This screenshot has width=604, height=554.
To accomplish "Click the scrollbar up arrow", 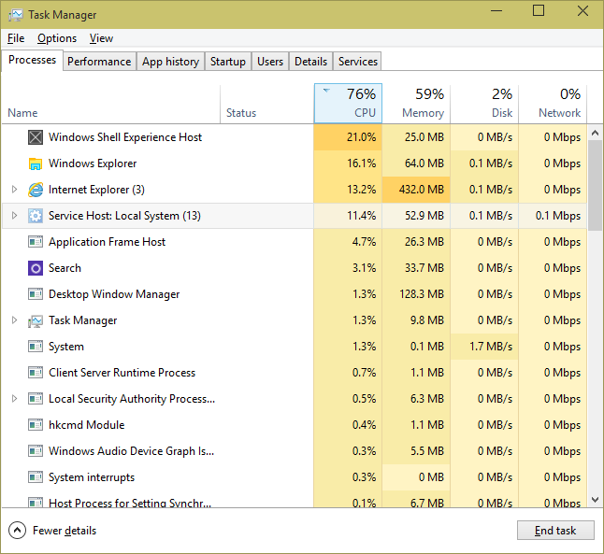I will click(x=596, y=134).
